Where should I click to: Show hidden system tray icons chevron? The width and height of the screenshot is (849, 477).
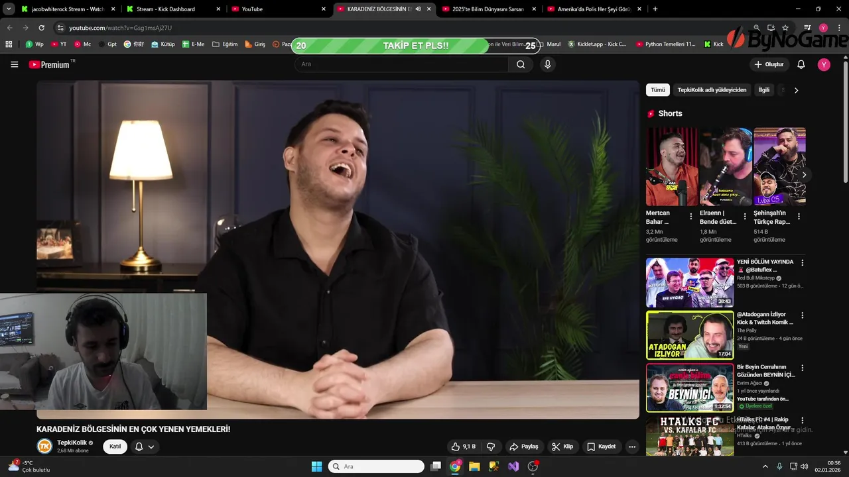765,466
